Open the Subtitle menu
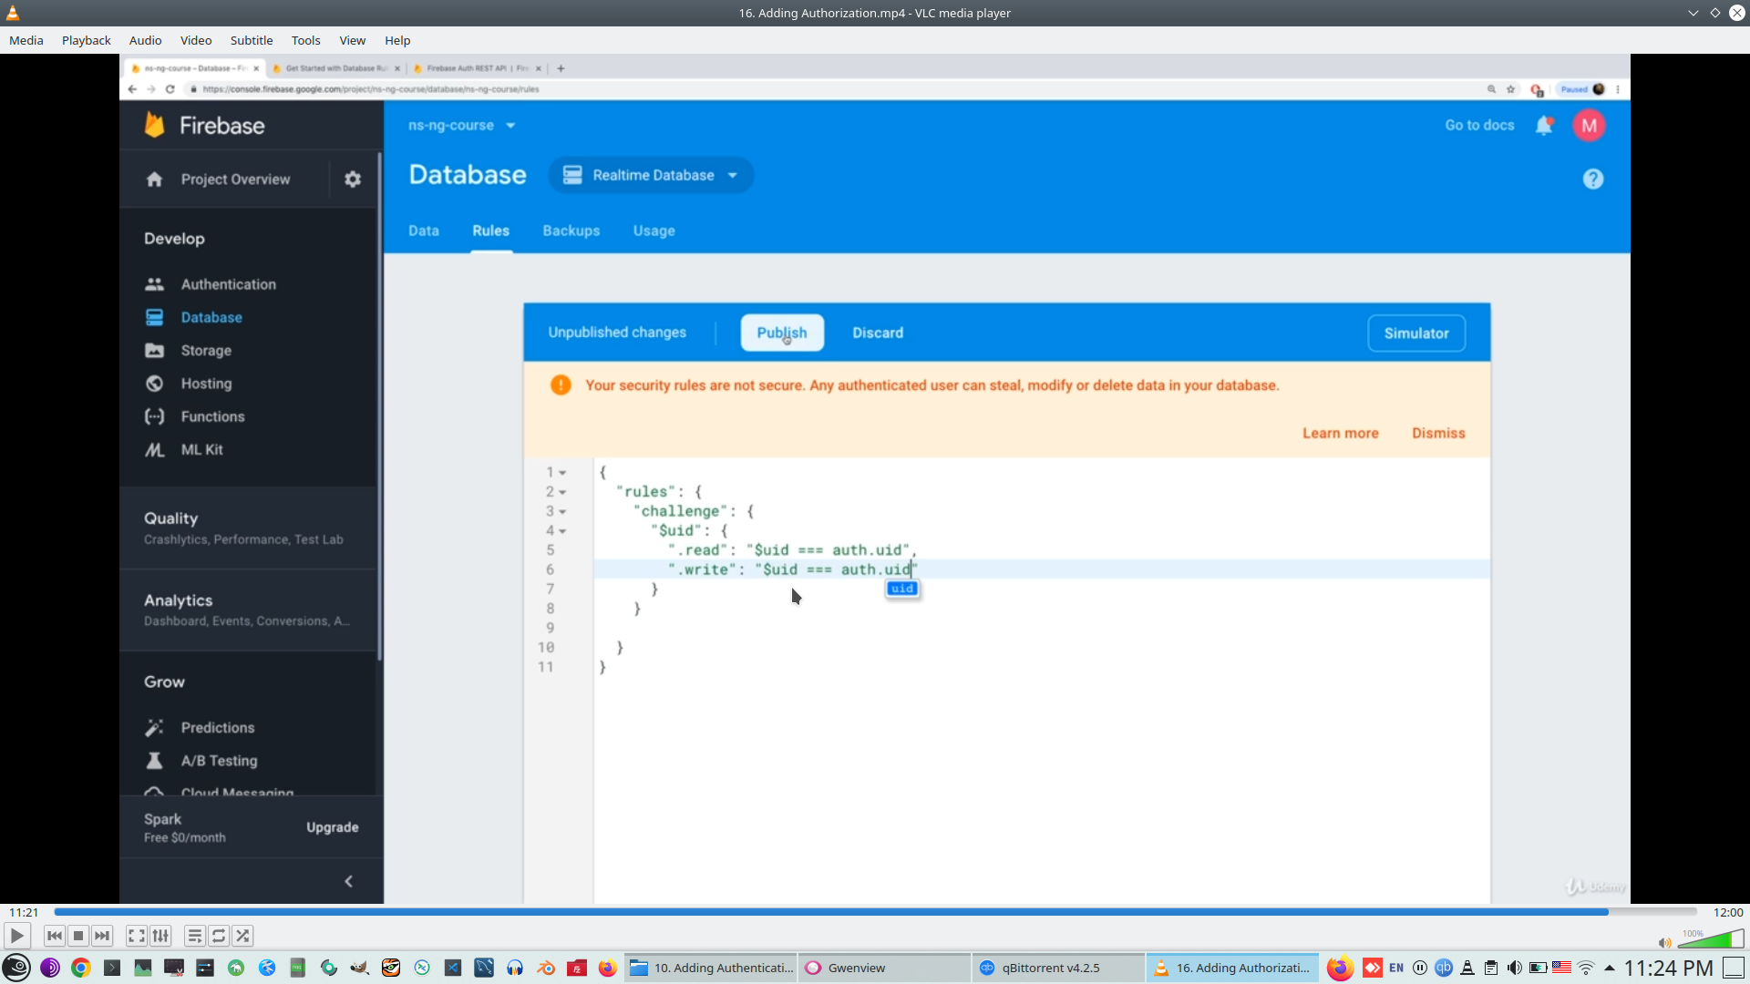The image size is (1750, 984). coord(251,40)
